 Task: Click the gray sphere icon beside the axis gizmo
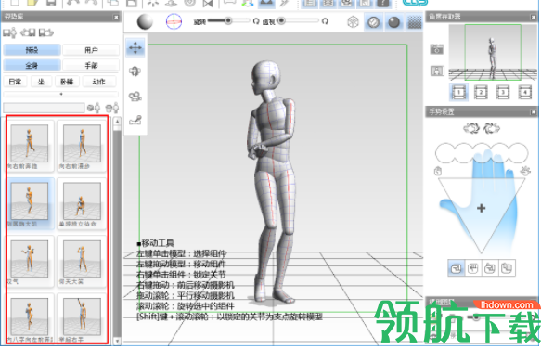(145, 21)
